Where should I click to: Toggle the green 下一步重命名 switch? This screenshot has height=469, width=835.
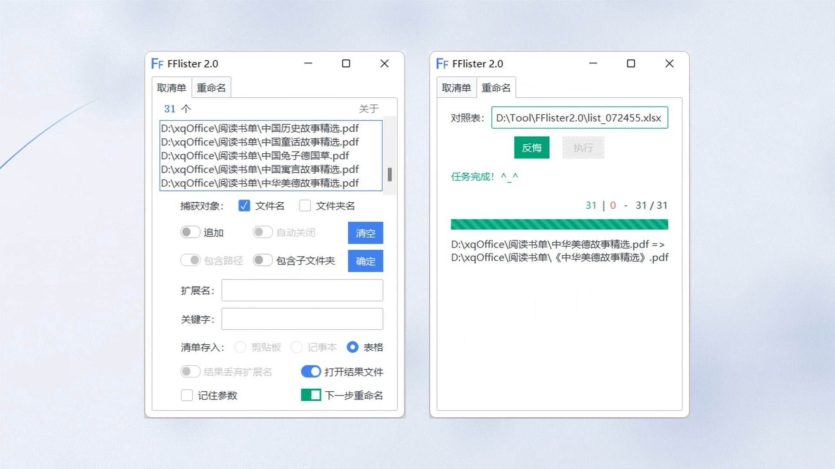(x=311, y=395)
